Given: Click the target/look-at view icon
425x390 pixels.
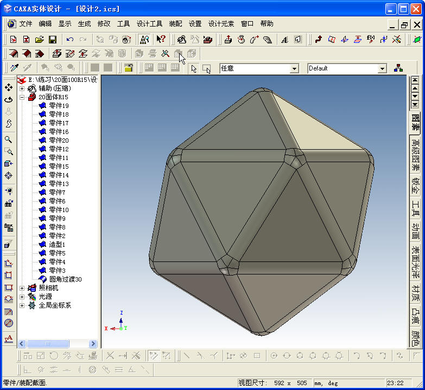Looking at the screenshot, I should [8, 176].
